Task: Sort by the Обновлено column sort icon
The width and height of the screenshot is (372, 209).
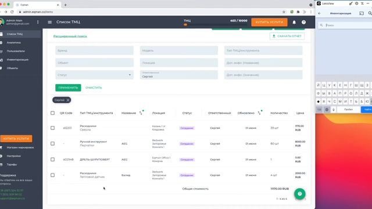Action: click(260, 113)
